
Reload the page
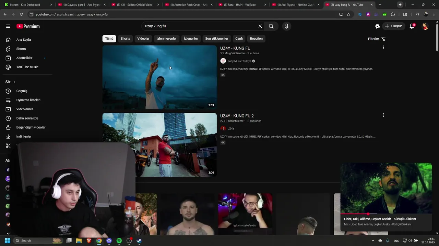pos(21,14)
